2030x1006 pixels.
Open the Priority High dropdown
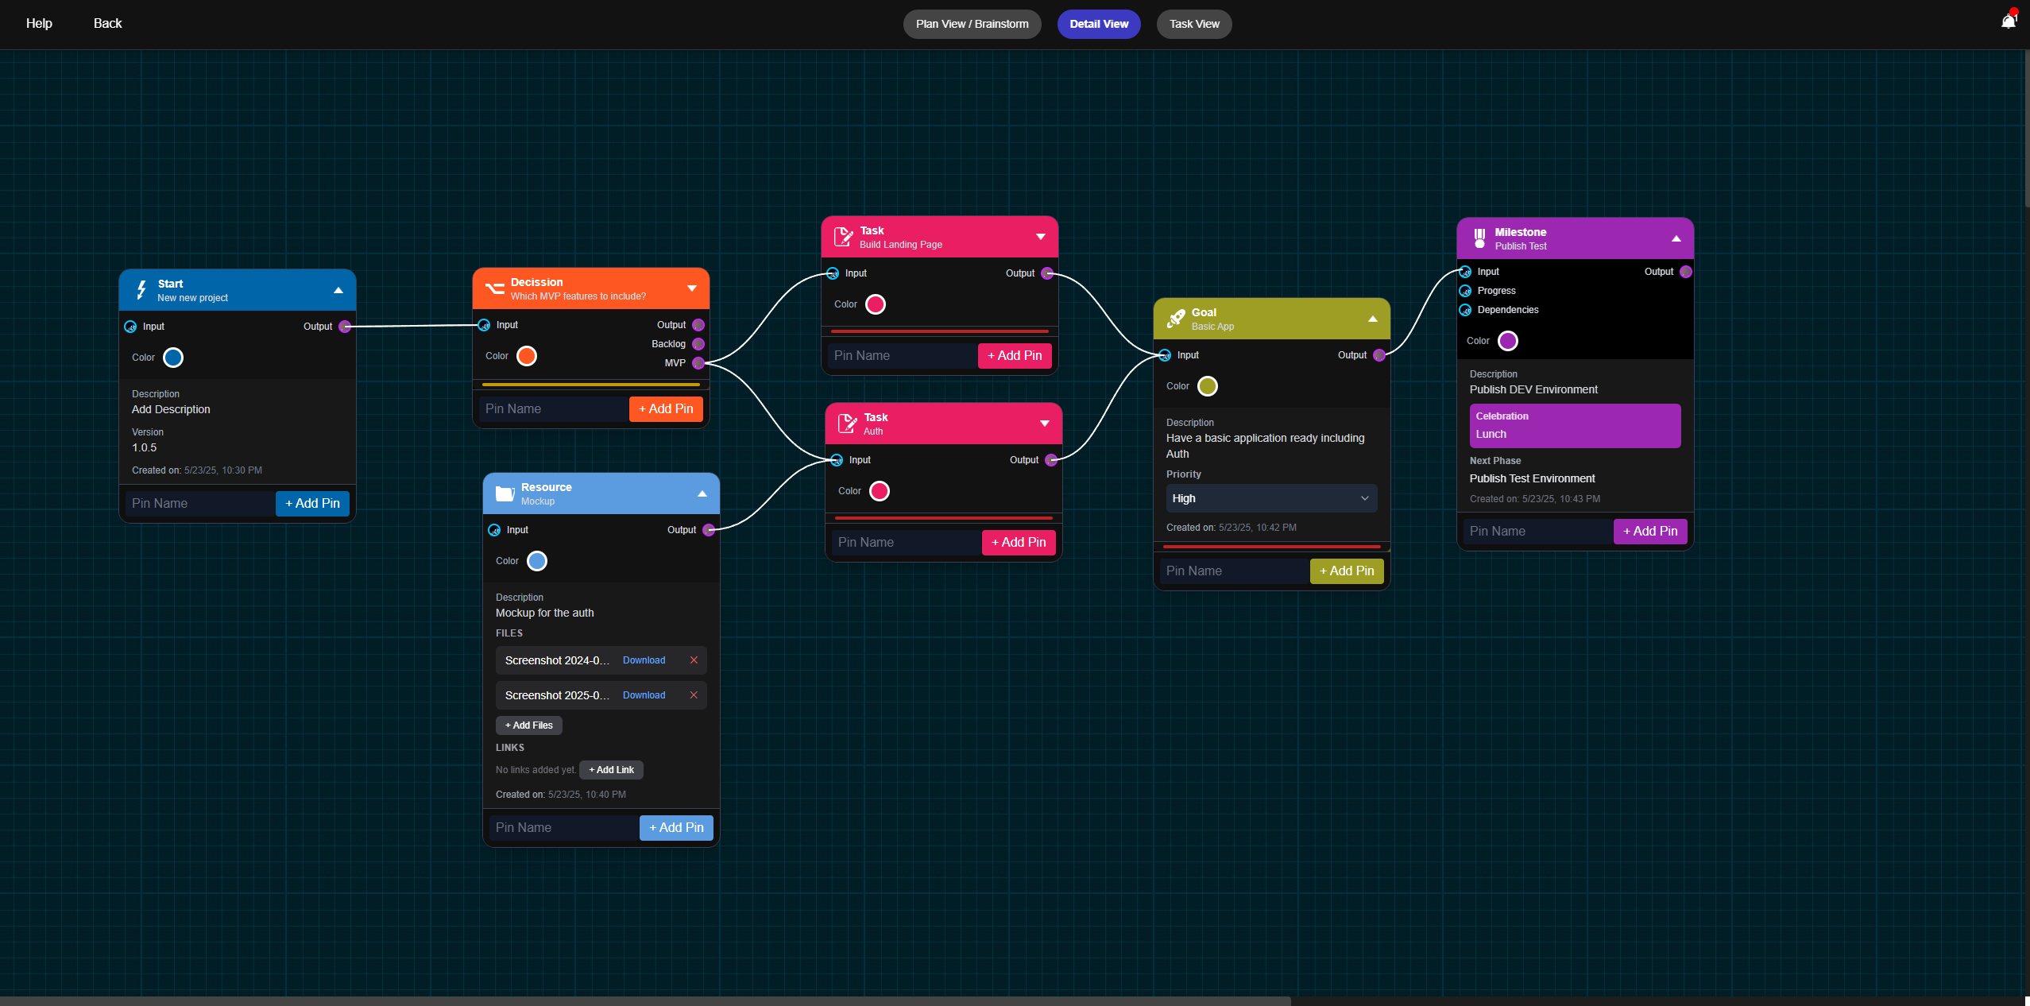pyautogui.click(x=1270, y=498)
